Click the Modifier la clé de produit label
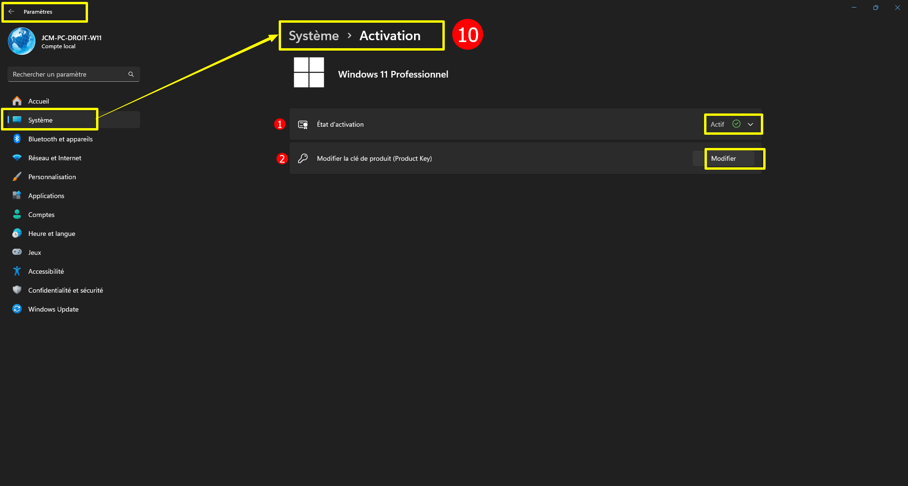 [x=374, y=158]
